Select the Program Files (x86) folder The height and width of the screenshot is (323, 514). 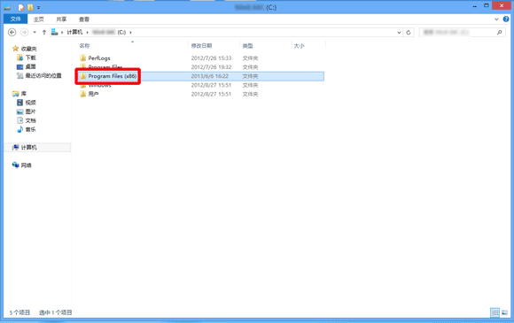pyautogui.click(x=113, y=76)
